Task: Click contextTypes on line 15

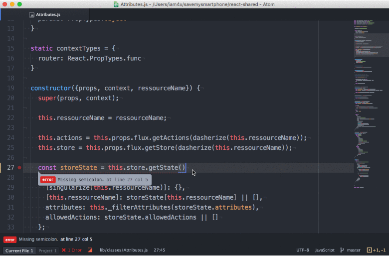Action: point(78,48)
